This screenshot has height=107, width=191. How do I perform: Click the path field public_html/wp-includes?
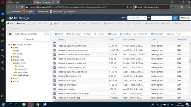(x=29, y=34)
